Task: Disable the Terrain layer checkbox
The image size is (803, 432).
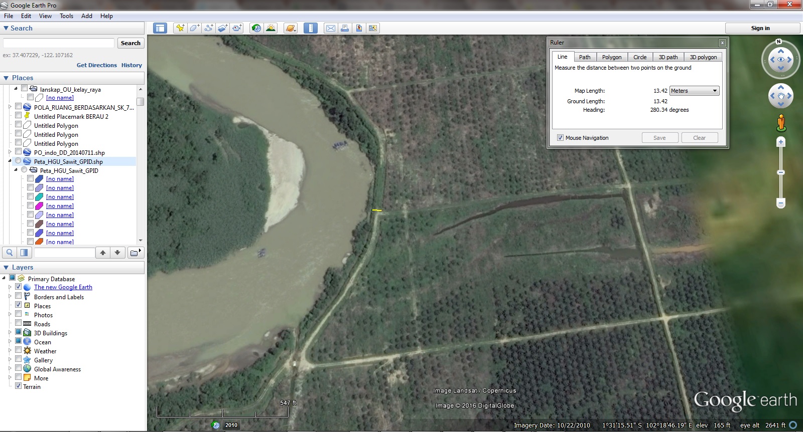Action: click(x=19, y=386)
